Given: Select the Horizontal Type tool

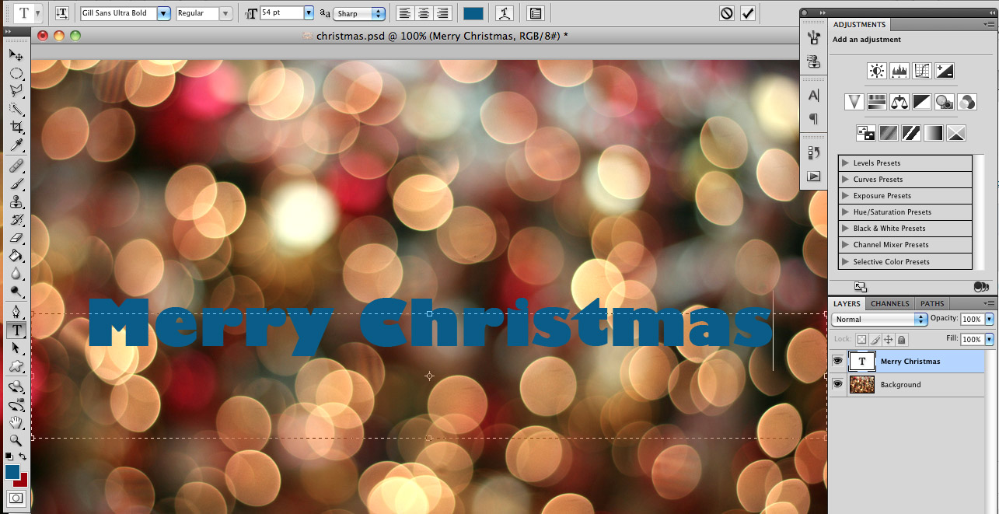Looking at the screenshot, I should pyautogui.click(x=16, y=330).
